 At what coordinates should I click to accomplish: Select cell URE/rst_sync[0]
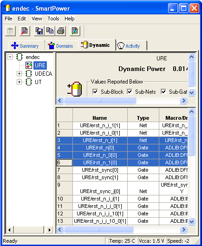[100, 170]
